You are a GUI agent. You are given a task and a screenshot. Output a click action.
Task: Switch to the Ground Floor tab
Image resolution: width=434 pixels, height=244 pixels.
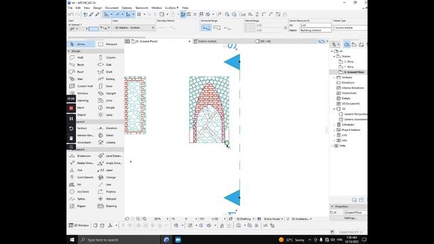point(158,41)
